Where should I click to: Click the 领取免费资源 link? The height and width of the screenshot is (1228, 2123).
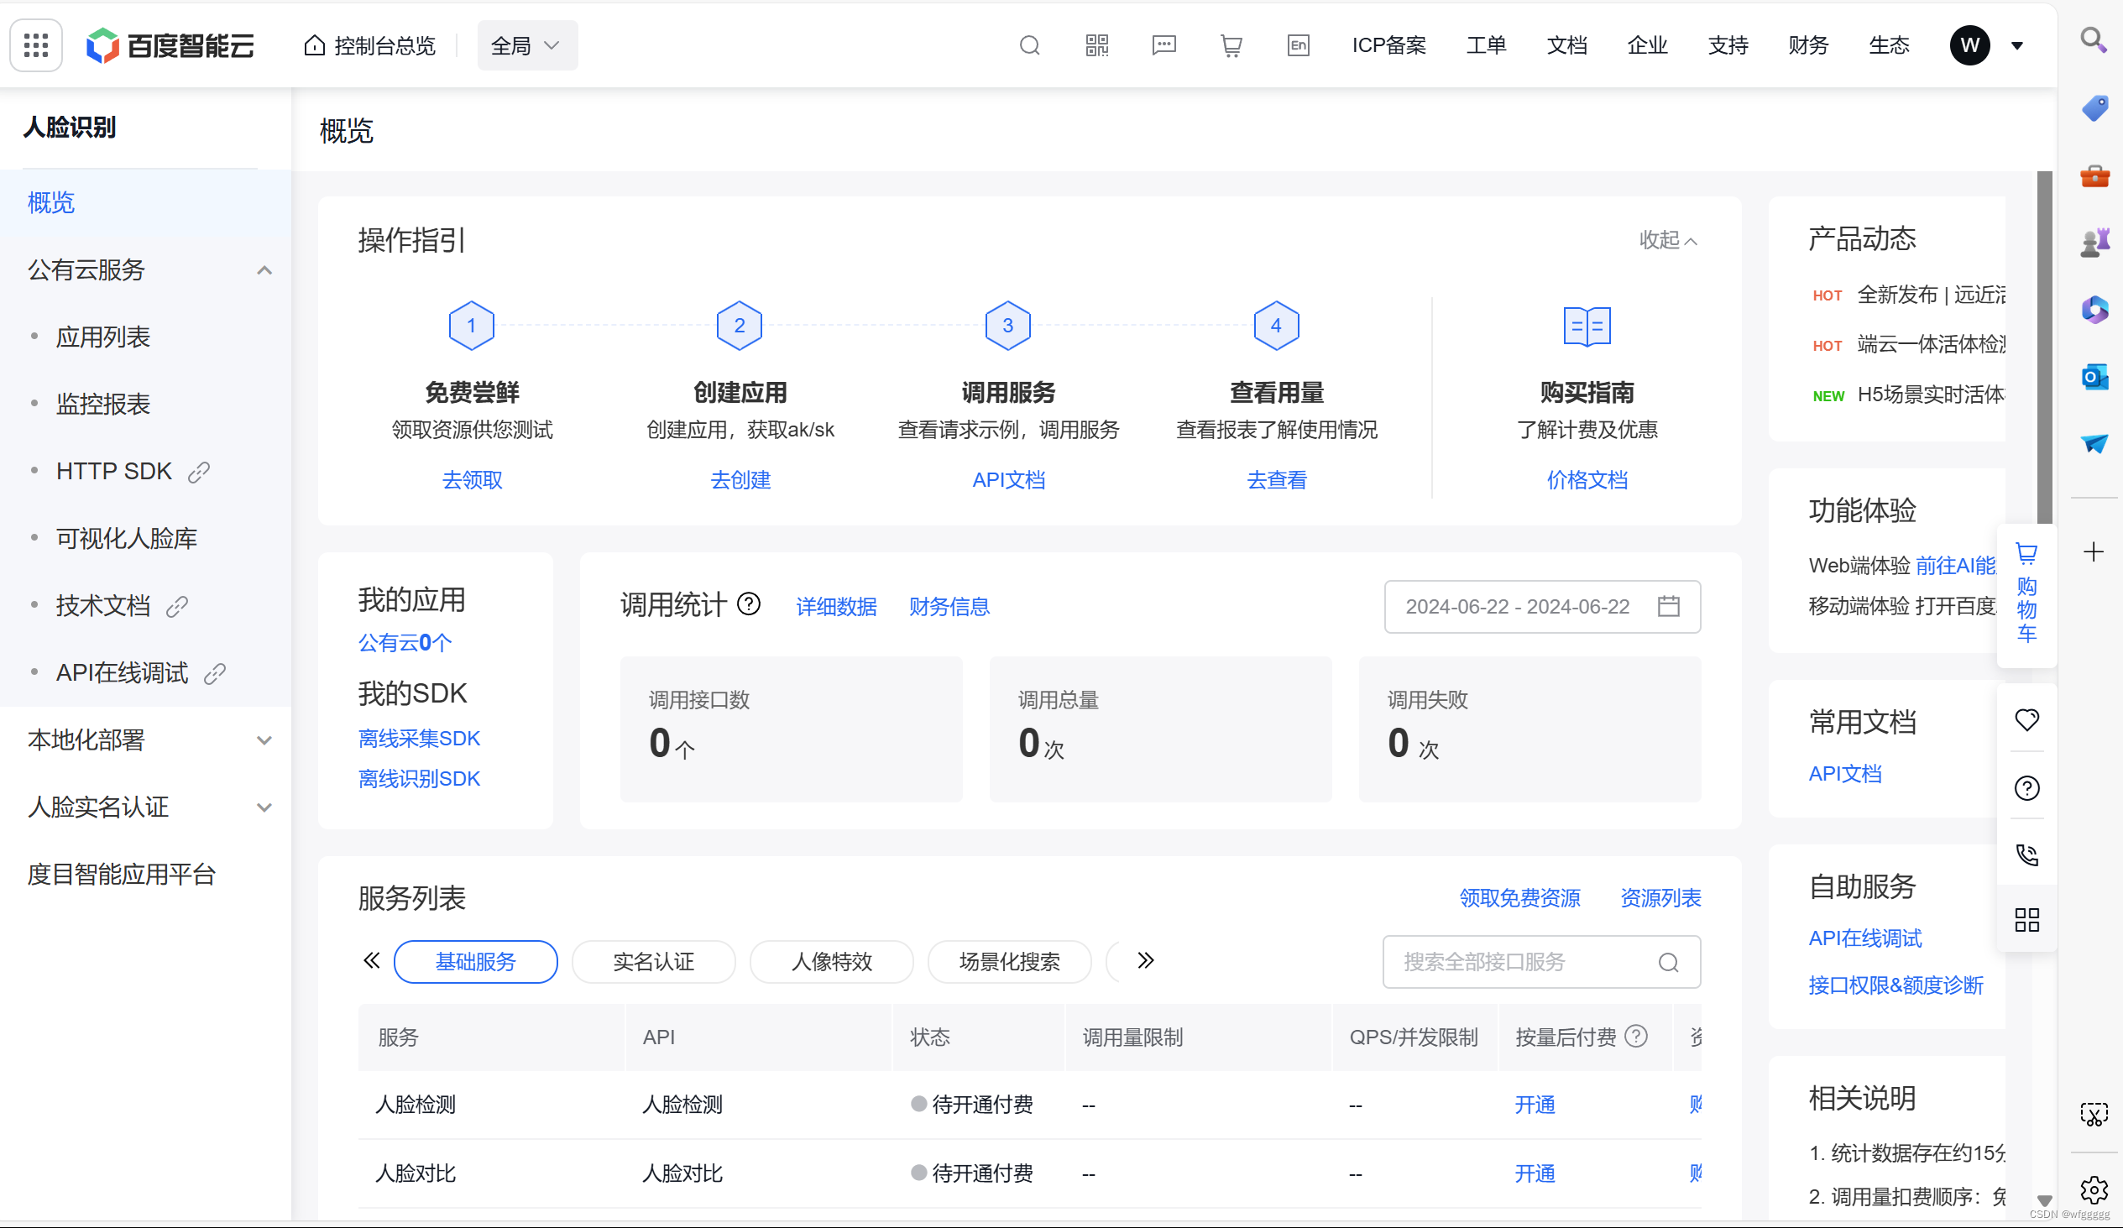pos(1519,899)
